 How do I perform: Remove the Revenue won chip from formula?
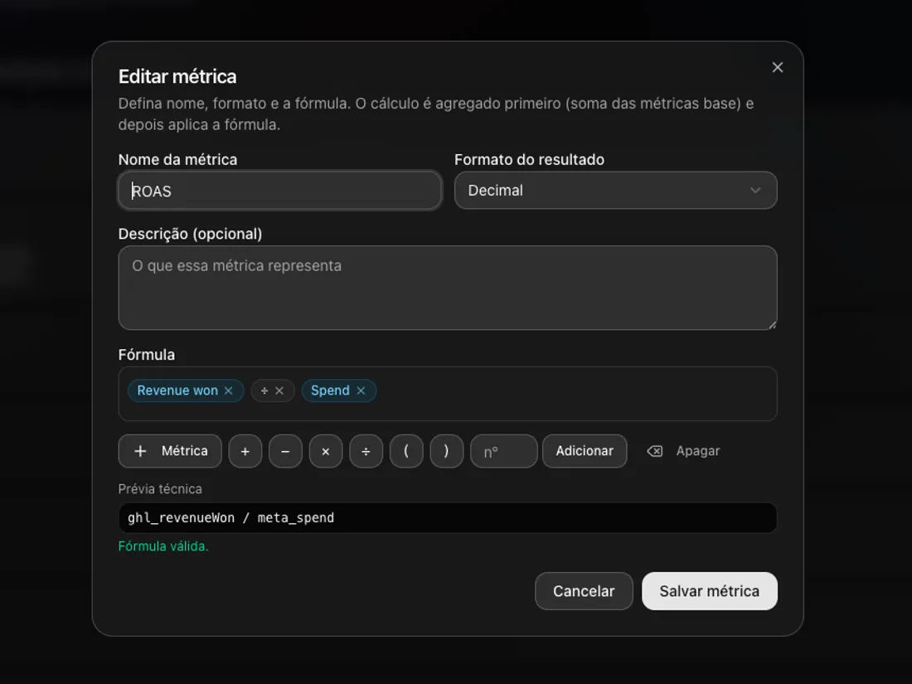click(229, 391)
